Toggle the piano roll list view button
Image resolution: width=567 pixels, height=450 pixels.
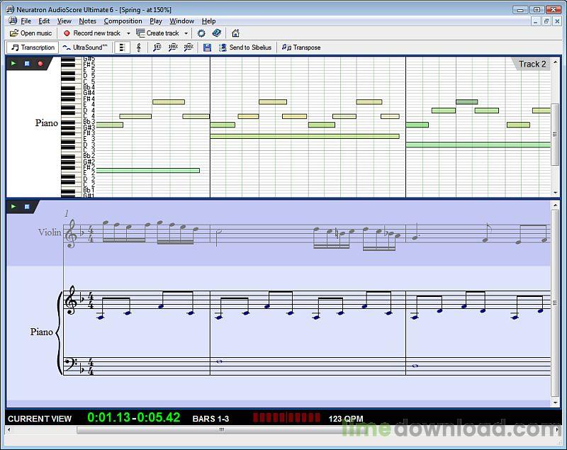coord(122,47)
